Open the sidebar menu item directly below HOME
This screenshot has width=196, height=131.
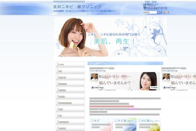(x=70, y=71)
